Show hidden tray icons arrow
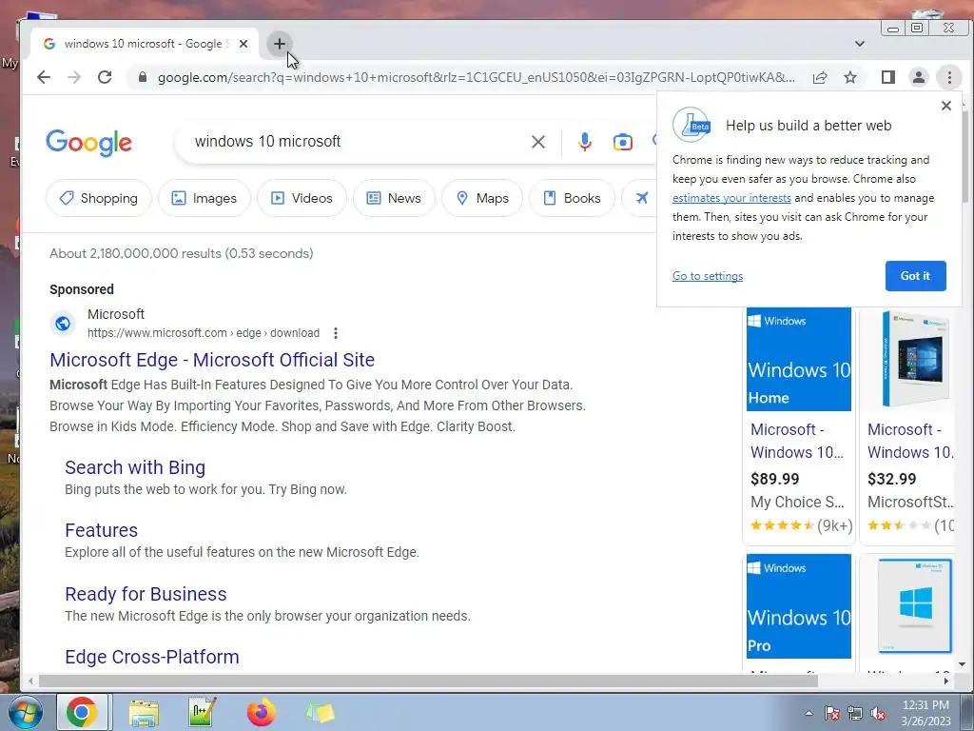The image size is (974, 731). (x=808, y=713)
